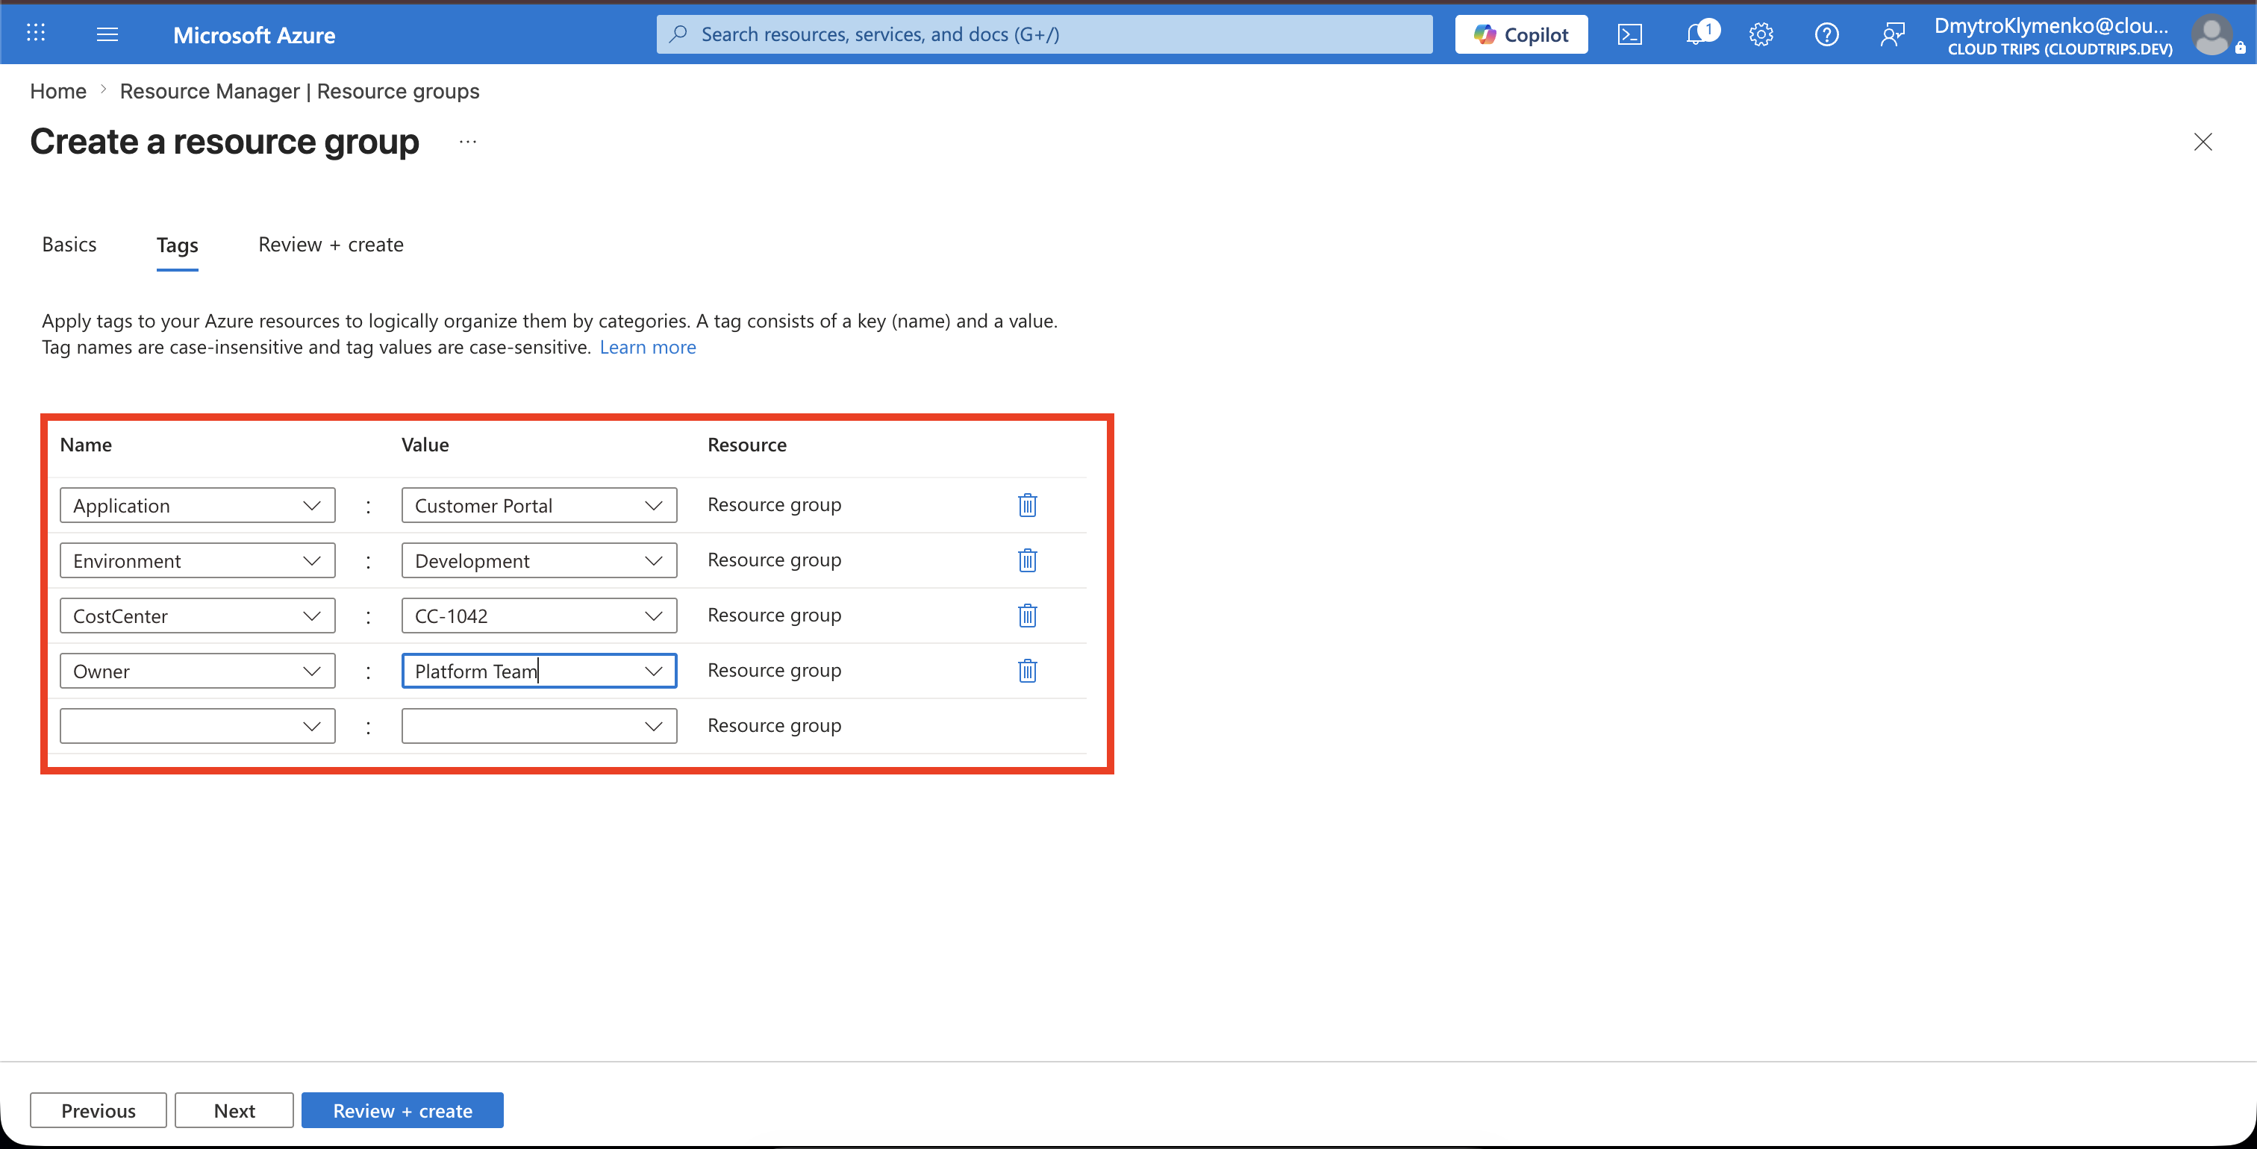Expand the CostCenter name dropdown
2257x1149 pixels.
311,616
